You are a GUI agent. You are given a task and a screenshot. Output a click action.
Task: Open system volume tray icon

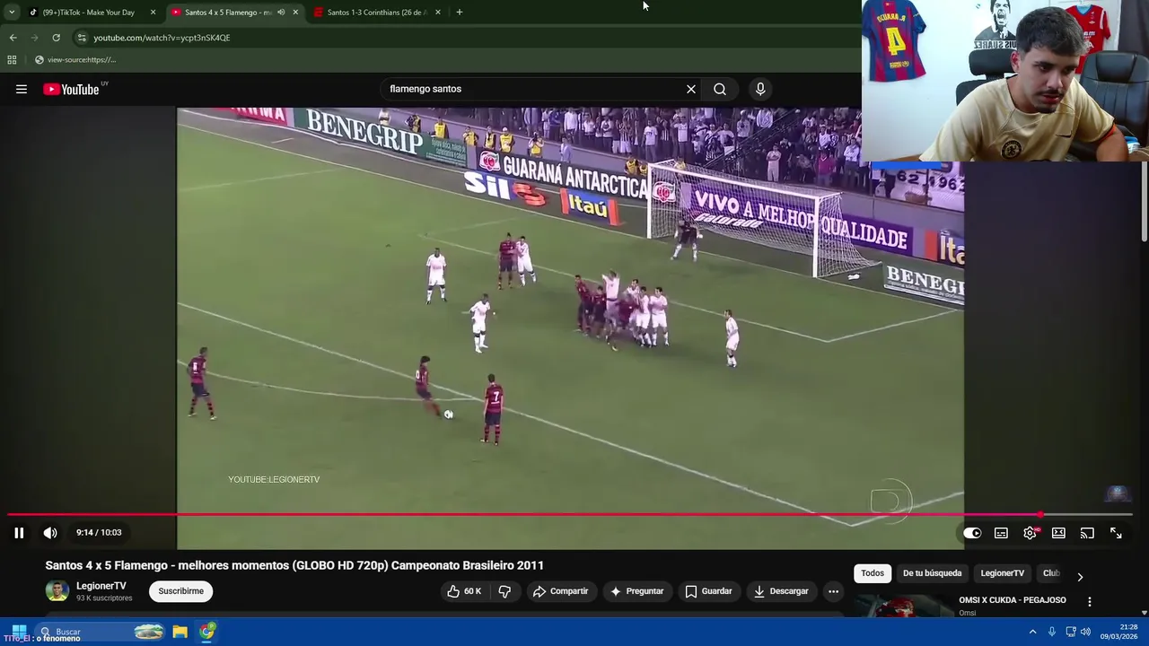coord(1085,632)
